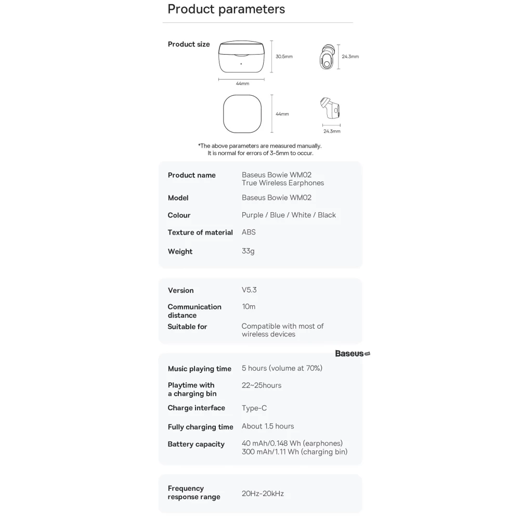
Task: Click the "About 1.5 hours" charging time
Action: (x=268, y=426)
